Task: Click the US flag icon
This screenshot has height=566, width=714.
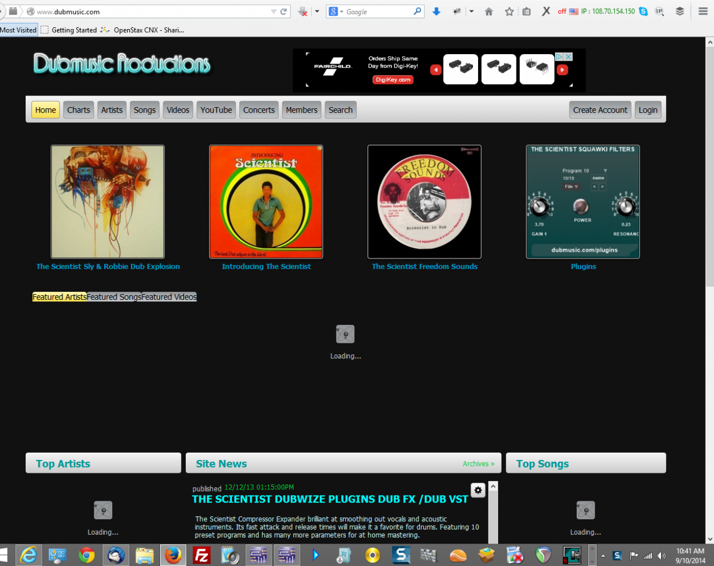Action: click(x=573, y=11)
